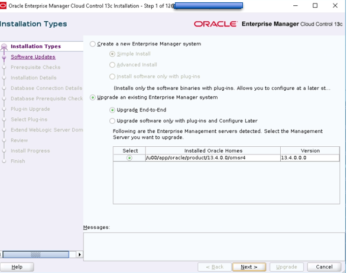Maximize the installer window
The width and height of the screenshot is (347, 273).
(315, 6)
